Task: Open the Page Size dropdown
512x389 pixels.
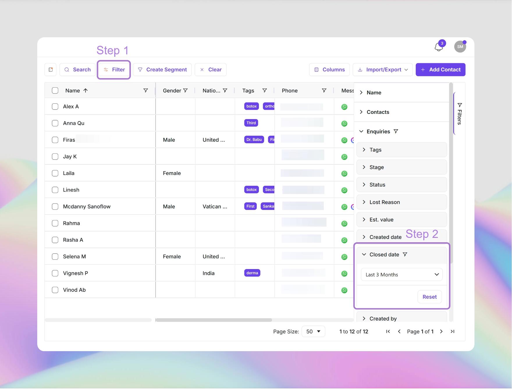Action: click(x=313, y=332)
